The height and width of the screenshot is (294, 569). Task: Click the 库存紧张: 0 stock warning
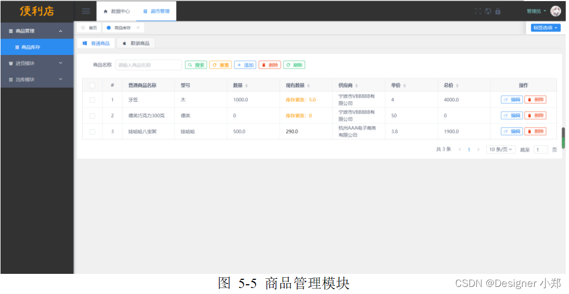tap(299, 115)
